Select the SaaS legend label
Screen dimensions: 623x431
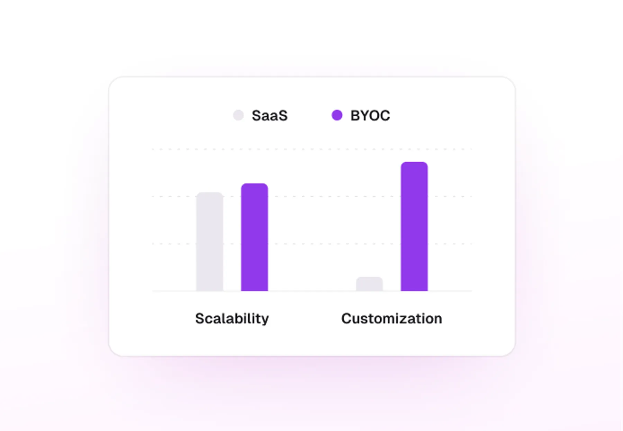pos(270,116)
